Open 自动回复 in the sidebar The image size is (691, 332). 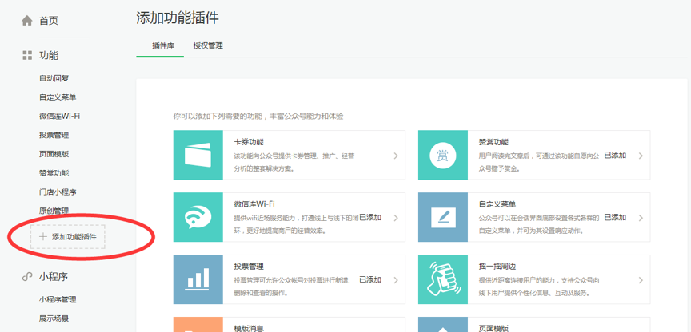click(x=54, y=78)
